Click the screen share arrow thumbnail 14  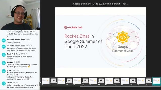coord(101,81)
